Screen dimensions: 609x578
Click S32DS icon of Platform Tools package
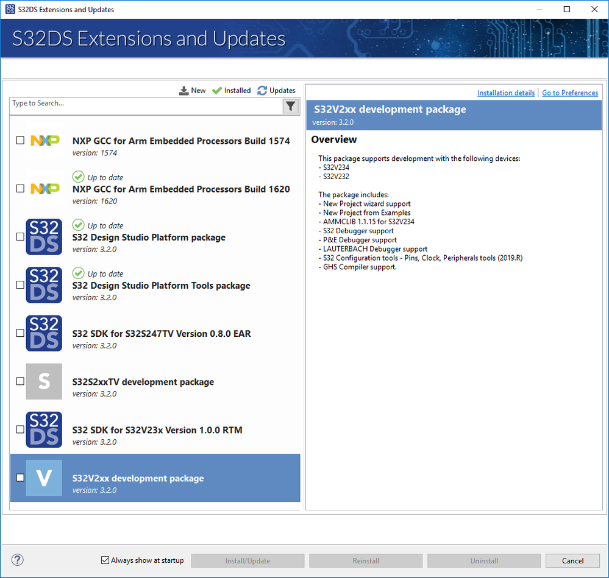(44, 284)
